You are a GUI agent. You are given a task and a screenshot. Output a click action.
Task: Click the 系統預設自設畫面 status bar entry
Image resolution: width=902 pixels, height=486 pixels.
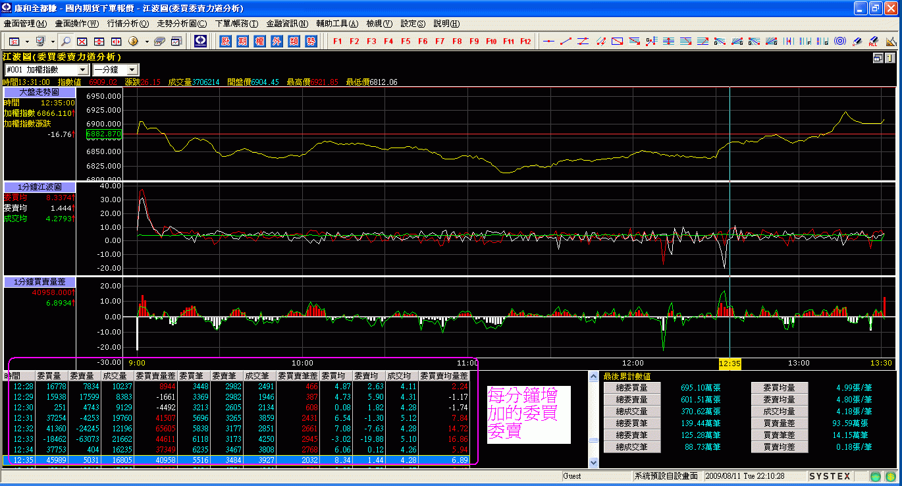click(666, 476)
